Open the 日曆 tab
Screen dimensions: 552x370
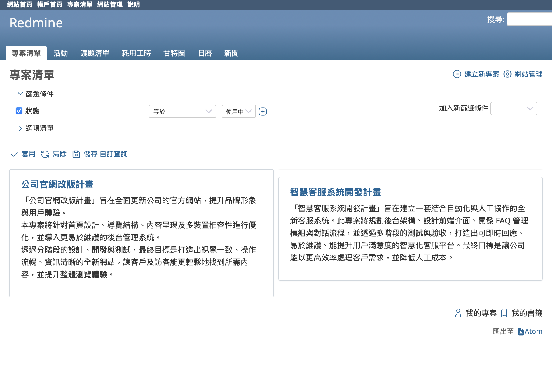coord(205,53)
